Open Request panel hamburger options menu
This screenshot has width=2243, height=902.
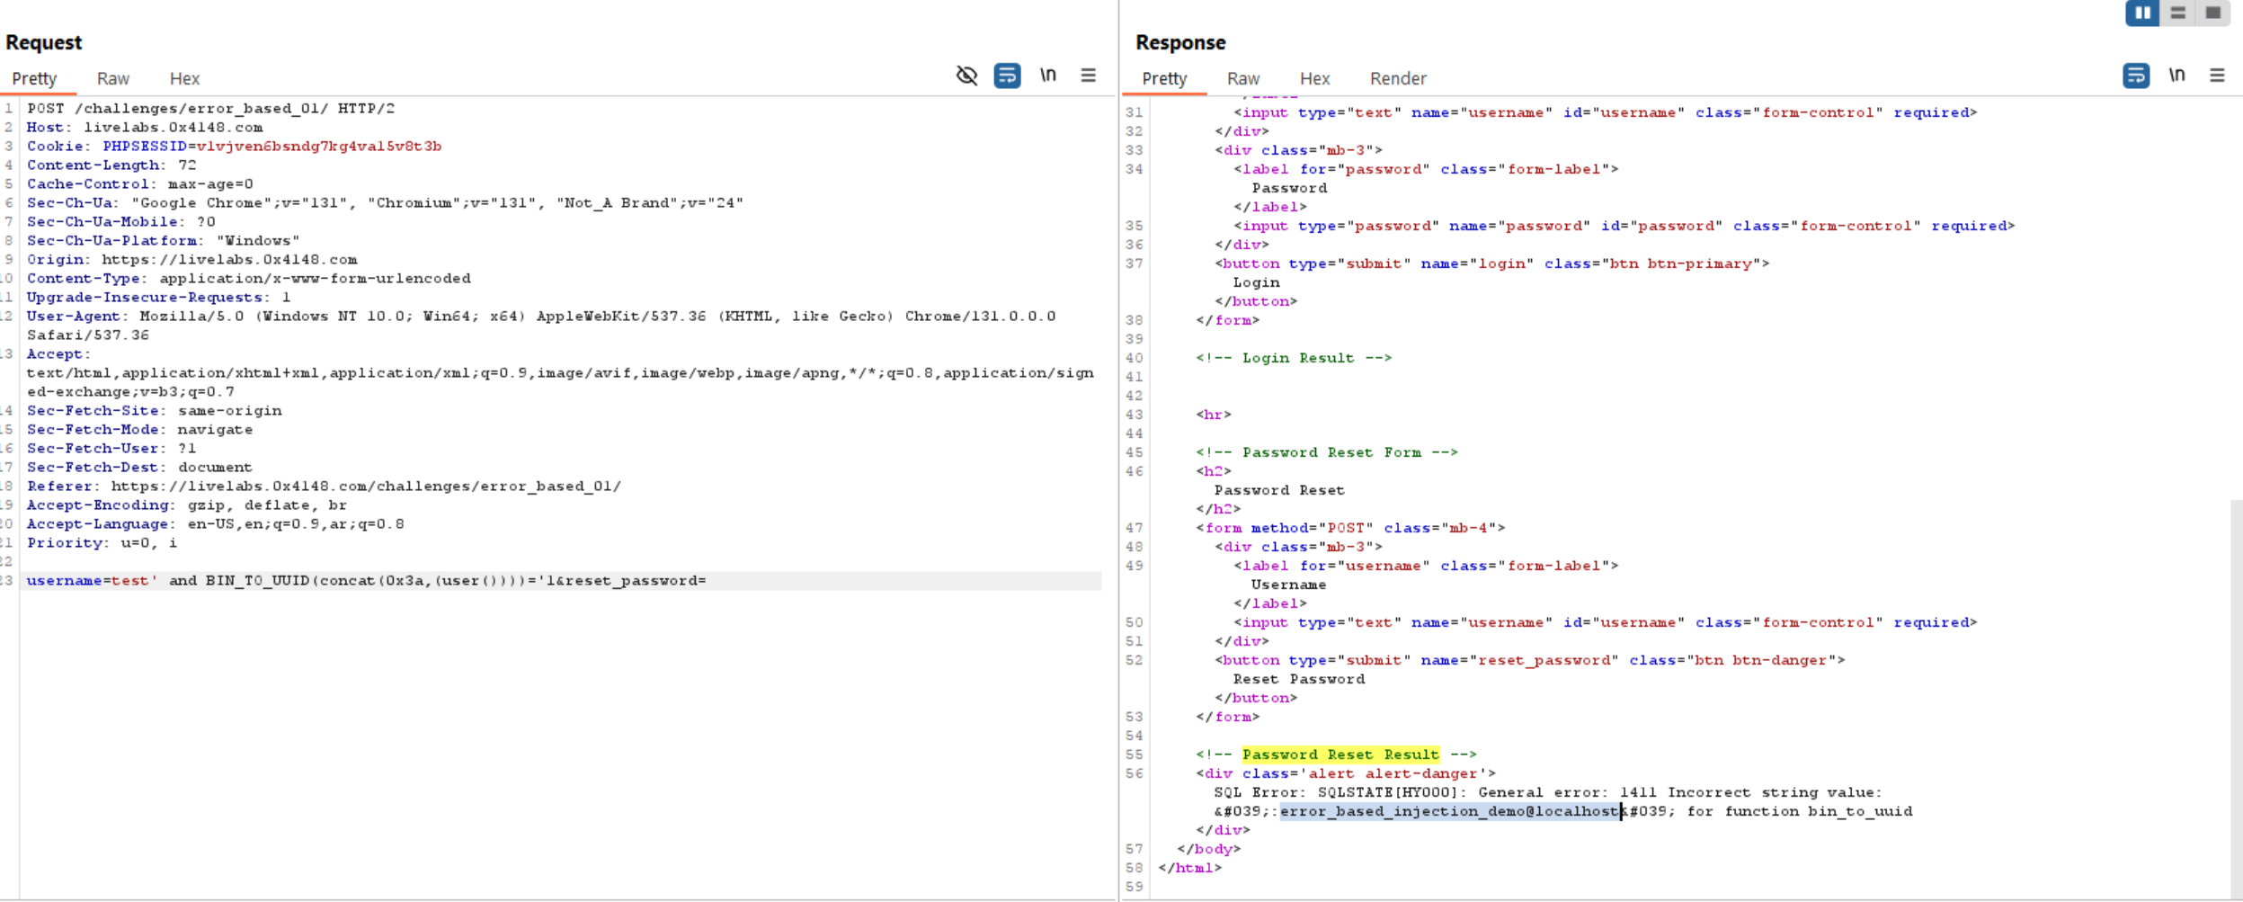1088,76
